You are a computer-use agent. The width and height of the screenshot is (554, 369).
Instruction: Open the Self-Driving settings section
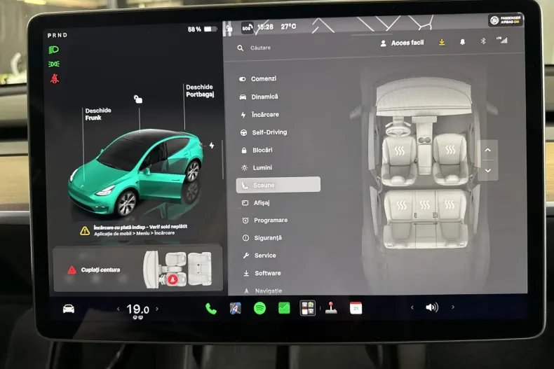pyautogui.click(x=264, y=132)
